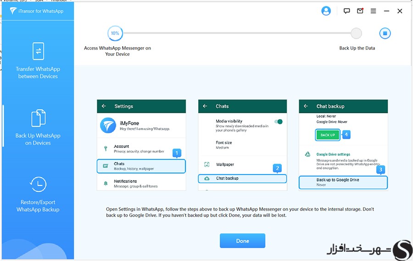Click the Chat backup tutorial screenshot header
413x261 pixels.
point(343,106)
